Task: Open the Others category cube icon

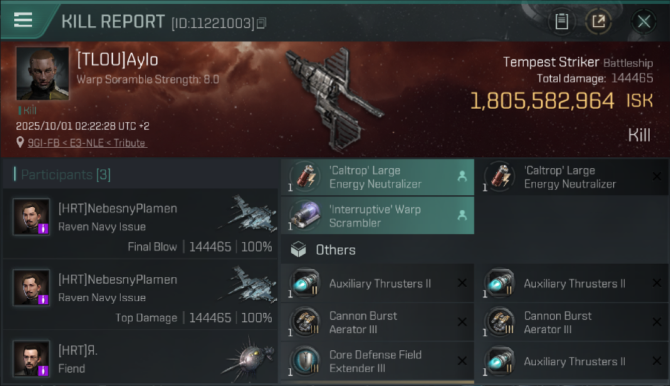Action: [x=298, y=250]
